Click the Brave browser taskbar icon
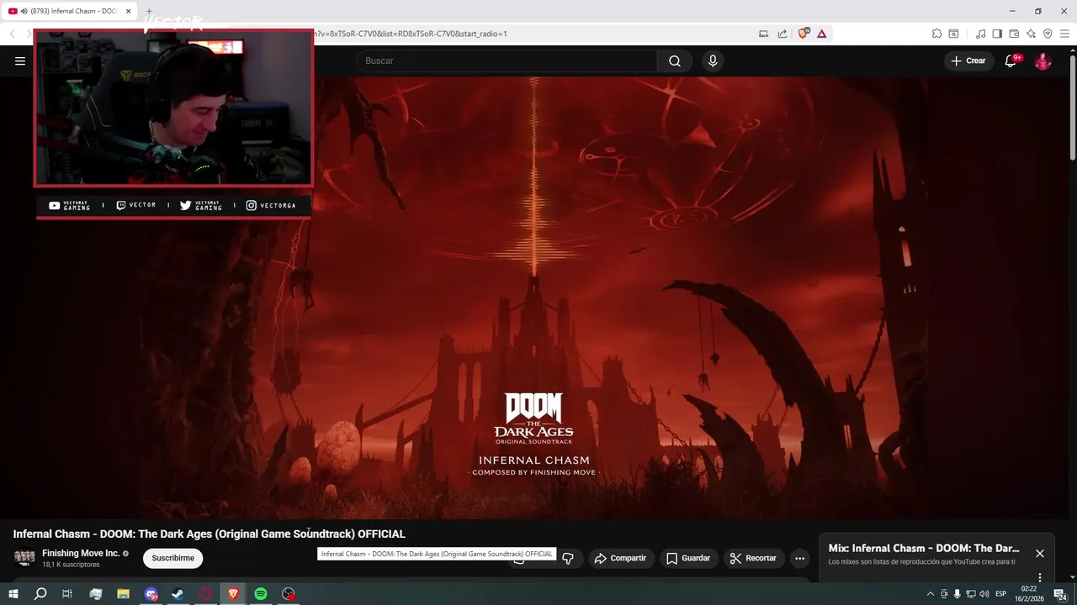The image size is (1077, 605). tap(233, 594)
